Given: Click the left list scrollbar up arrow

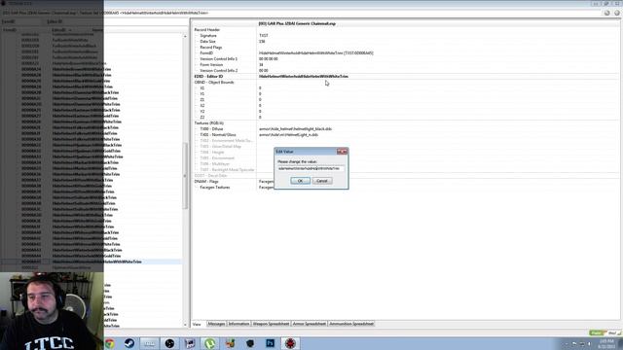Looking at the screenshot, I should 185,37.
